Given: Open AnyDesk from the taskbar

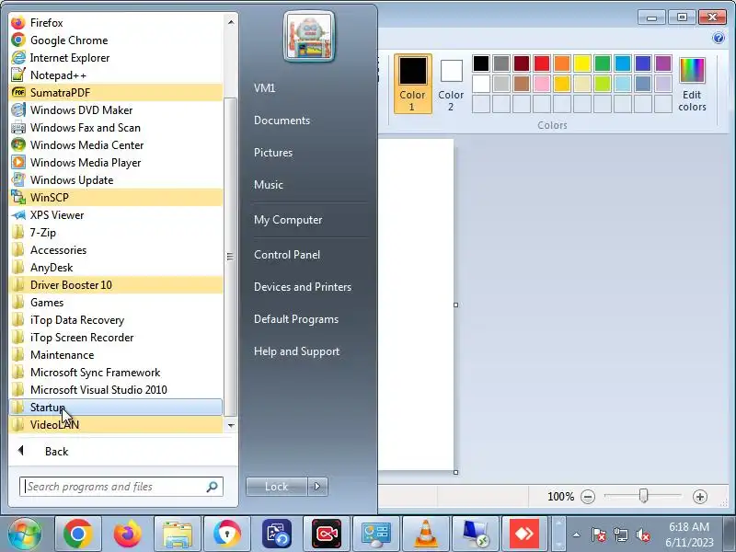Looking at the screenshot, I should [x=524, y=535].
